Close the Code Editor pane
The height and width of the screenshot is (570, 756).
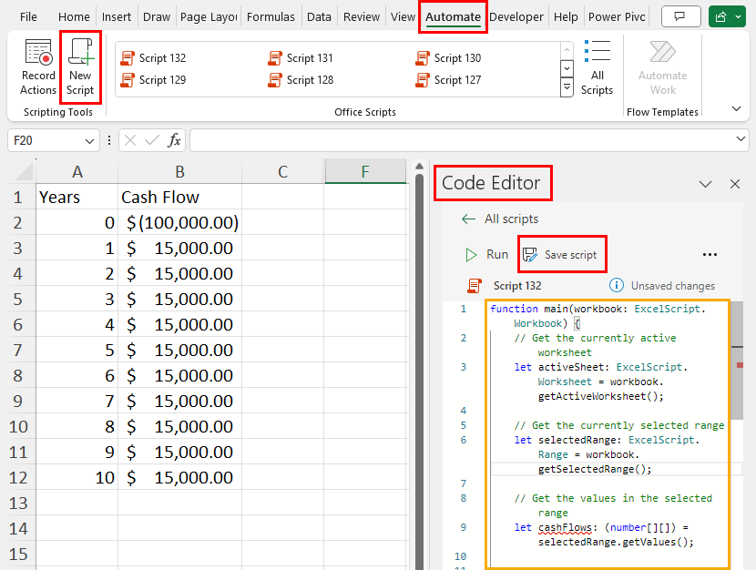coord(735,184)
